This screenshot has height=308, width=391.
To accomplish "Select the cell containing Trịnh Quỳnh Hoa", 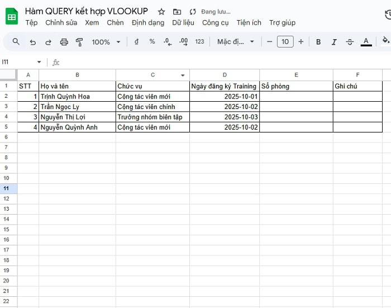I will pos(77,97).
